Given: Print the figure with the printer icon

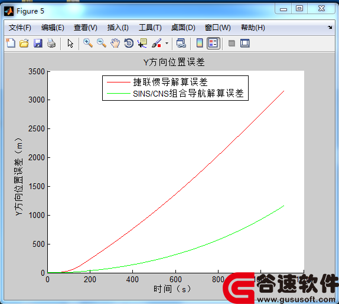Looking at the screenshot, I should (51, 44).
